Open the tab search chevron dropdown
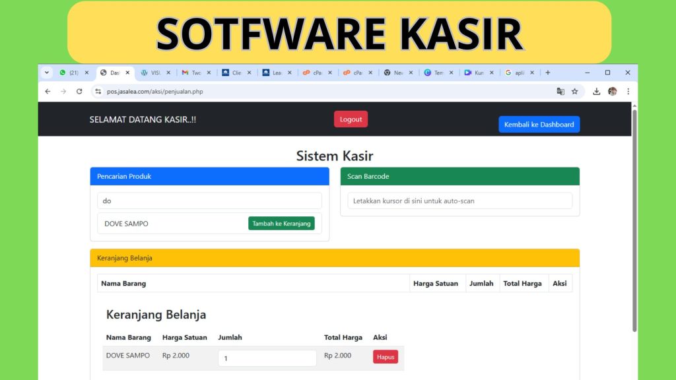Viewport: 676px width, 380px height. pos(46,73)
